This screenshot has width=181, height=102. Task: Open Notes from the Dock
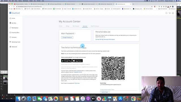[77, 99]
